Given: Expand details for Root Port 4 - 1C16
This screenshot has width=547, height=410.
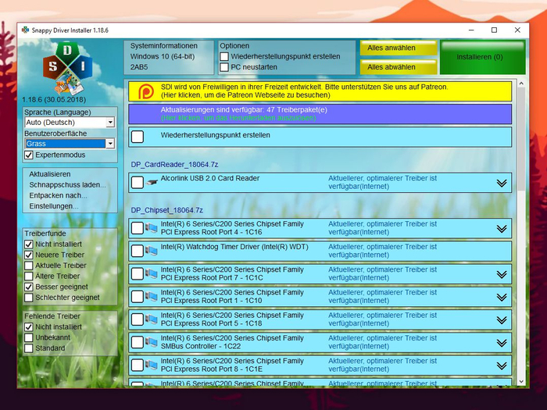Looking at the screenshot, I should [x=502, y=229].
